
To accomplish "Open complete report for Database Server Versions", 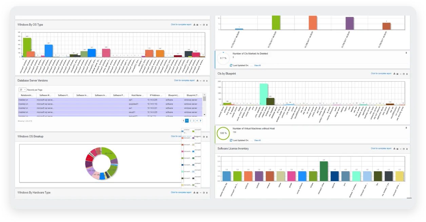I will (x=184, y=81).
